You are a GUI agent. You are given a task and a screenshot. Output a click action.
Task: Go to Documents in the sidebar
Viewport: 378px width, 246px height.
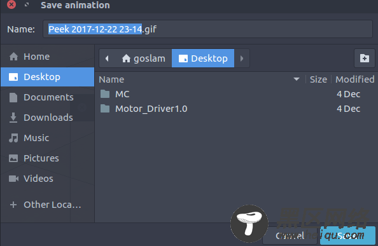tap(47, 97)
